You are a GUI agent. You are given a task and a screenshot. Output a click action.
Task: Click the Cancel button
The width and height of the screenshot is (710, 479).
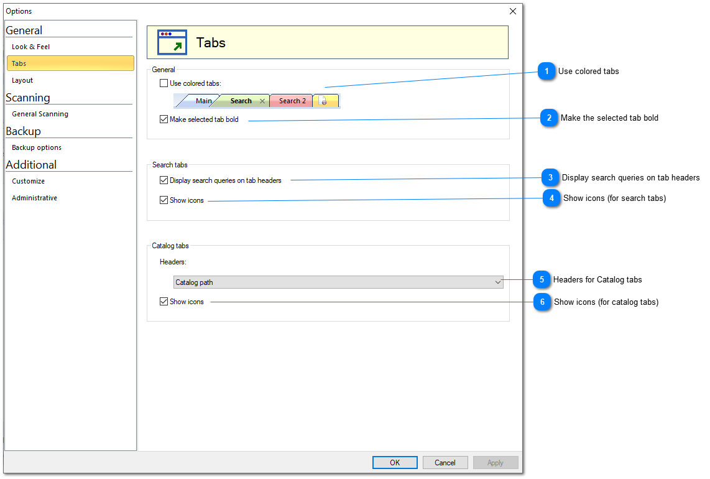pyautogui.click(x=445, y=463)
